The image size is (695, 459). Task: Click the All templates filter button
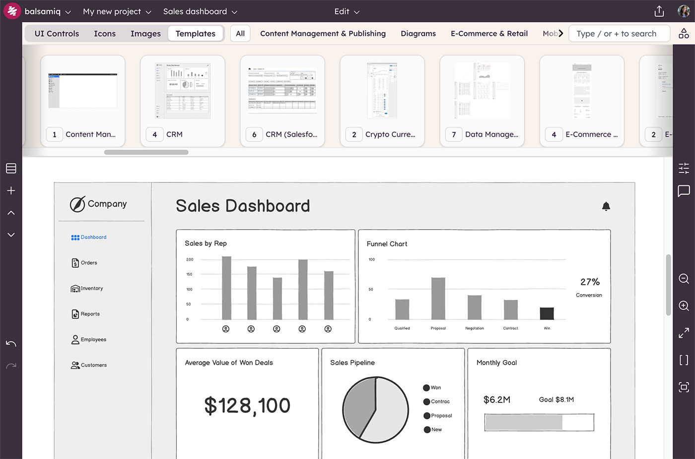click(x=240, y=34)
